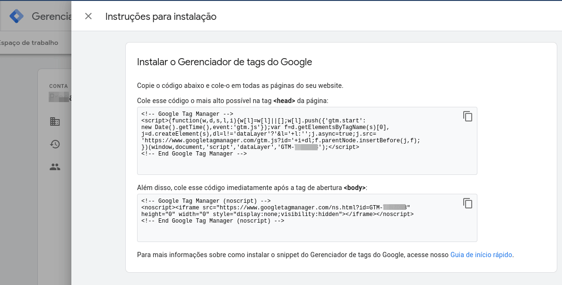Image resolution: width=562 pixels, height=285 pixels.
Task: Open the account activity history icon
Action: pos(55,144)
